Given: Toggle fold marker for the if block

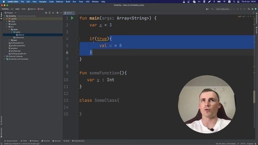Looking at the screenshot, I should tap(78, 39).
